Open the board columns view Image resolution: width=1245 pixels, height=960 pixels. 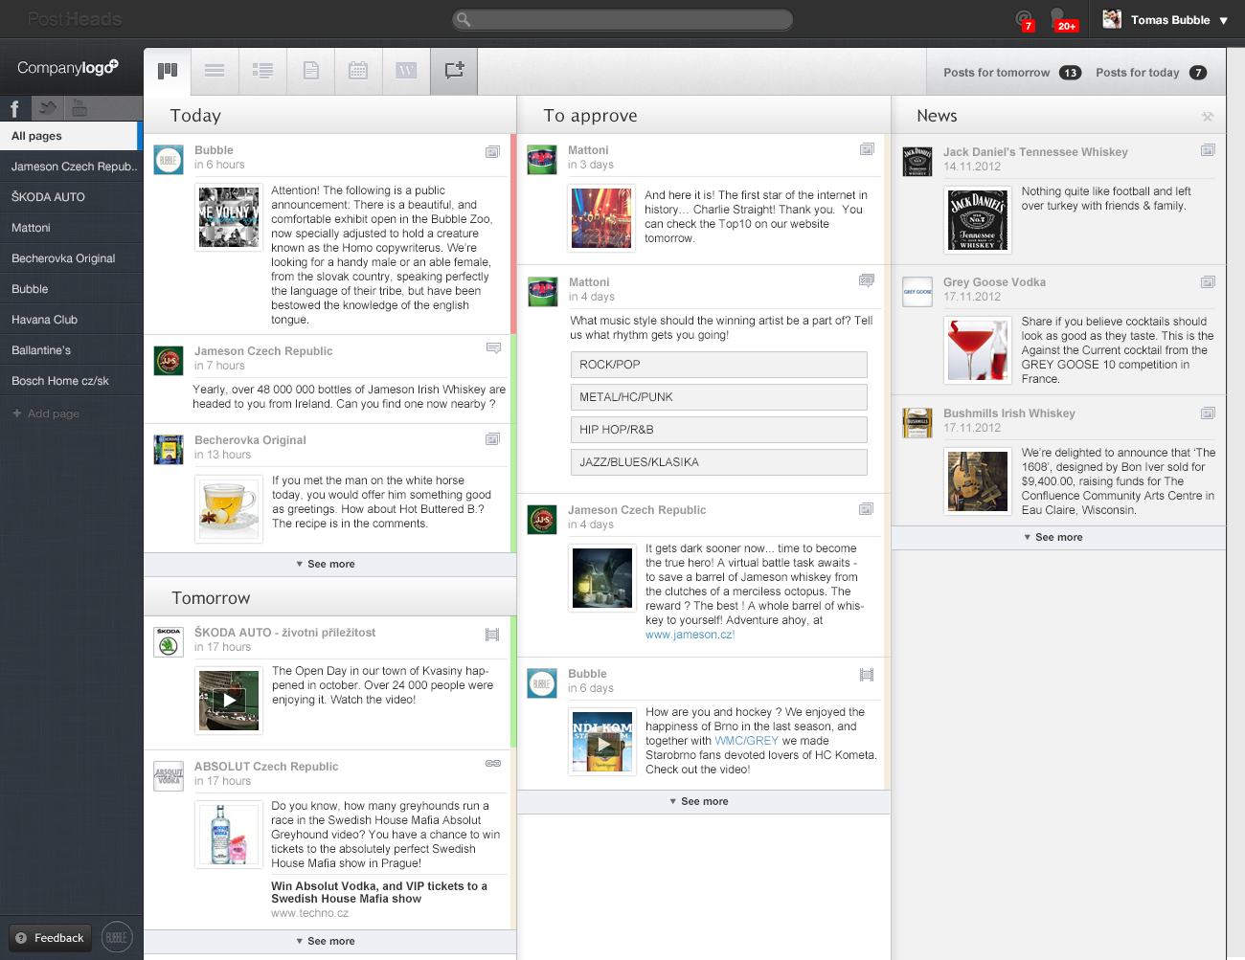tap(168, 71)
